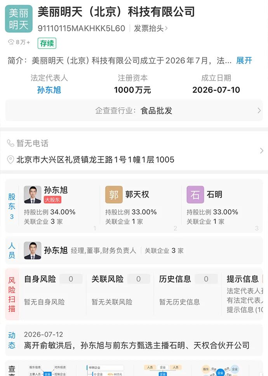Tap 关联企业 3 家 in personnel row
Screen dimensions: 268x376
click(x=164, y=251)
